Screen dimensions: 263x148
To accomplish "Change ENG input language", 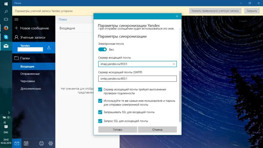I will [6, 133].
